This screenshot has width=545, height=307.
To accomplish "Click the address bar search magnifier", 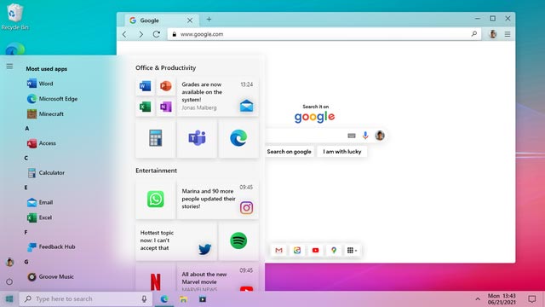I will [x=474, y=34].
